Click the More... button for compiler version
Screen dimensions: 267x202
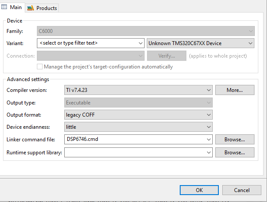(x=234, y=90)
